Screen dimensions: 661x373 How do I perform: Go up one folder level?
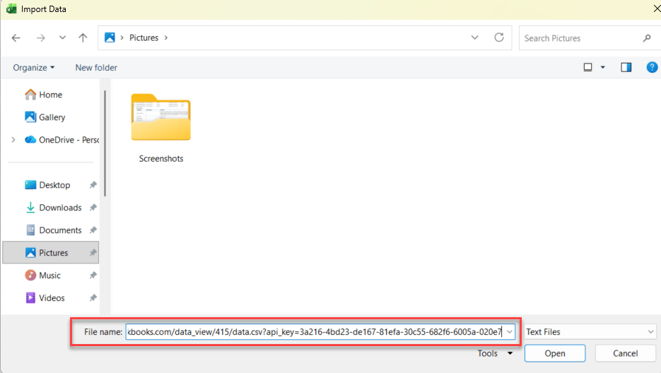click(x=83, y=38)
